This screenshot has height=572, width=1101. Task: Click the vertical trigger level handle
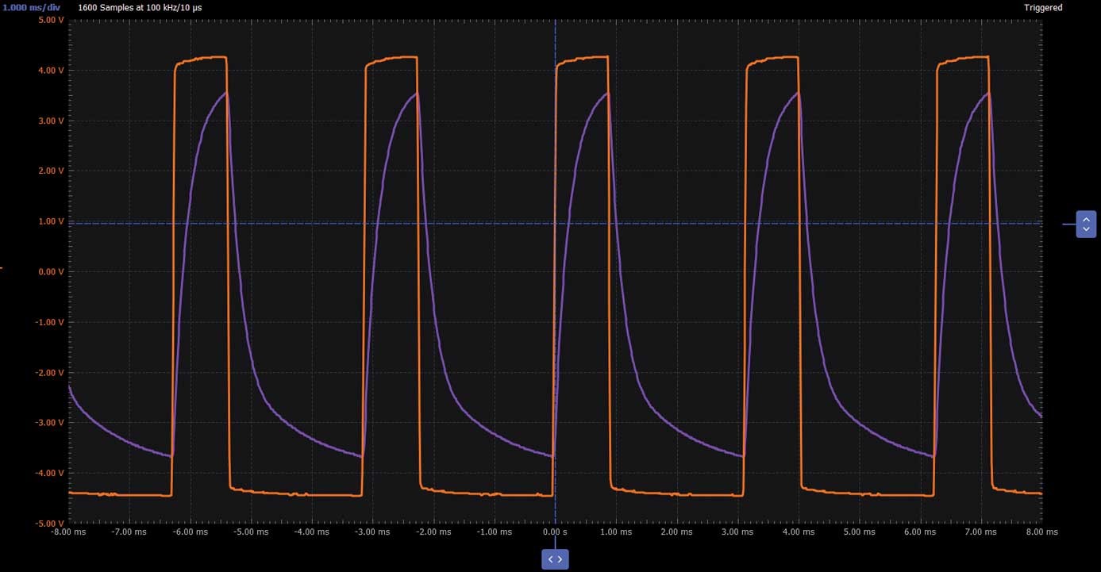[x=1085, y=224]
